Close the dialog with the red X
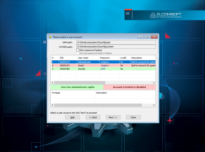This screenshot has height=152, width=205. click(x=154, y=37)
